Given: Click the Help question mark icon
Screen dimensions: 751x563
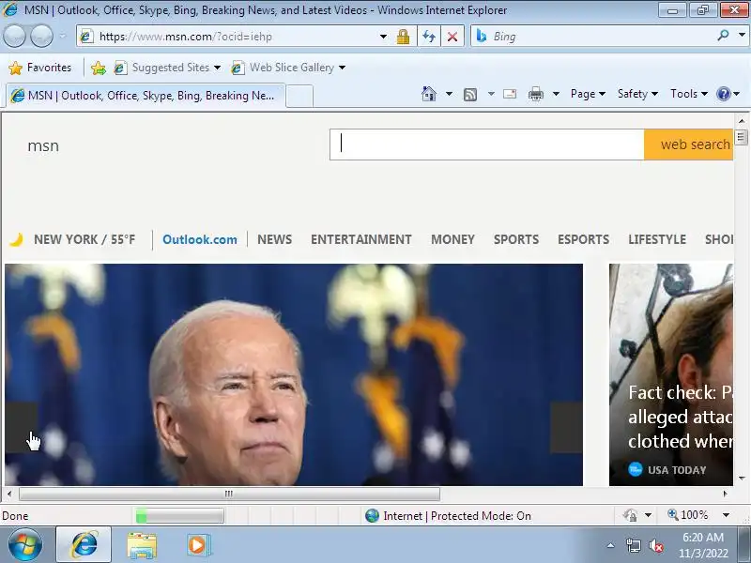Looking at the screenshot, I should 723,94.
